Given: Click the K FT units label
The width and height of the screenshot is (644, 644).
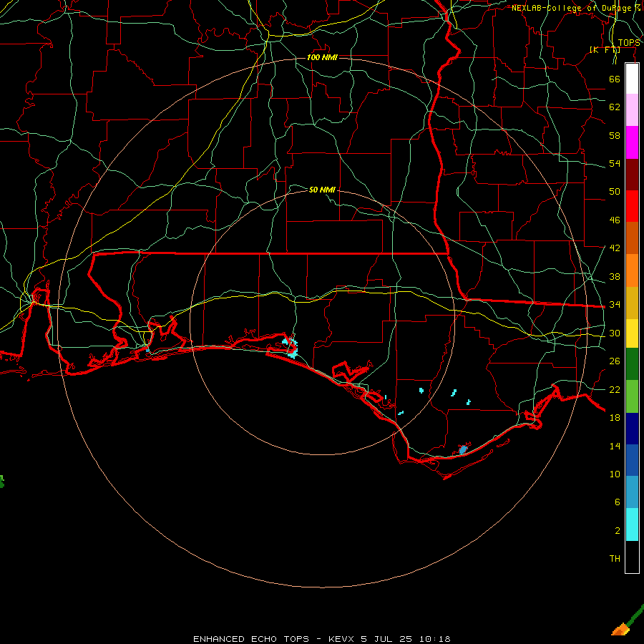Looking at the screenshot, I should point(605,49).
